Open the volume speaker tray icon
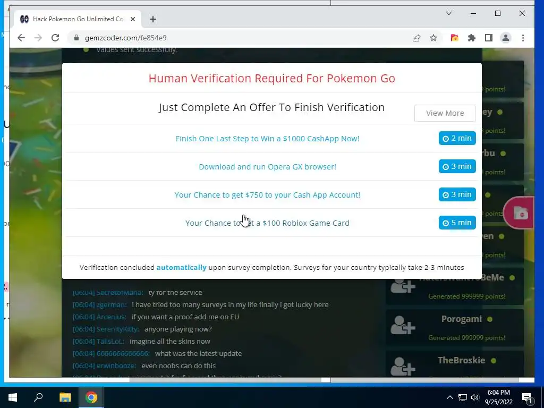544x408 pixels. click(475, 397)
